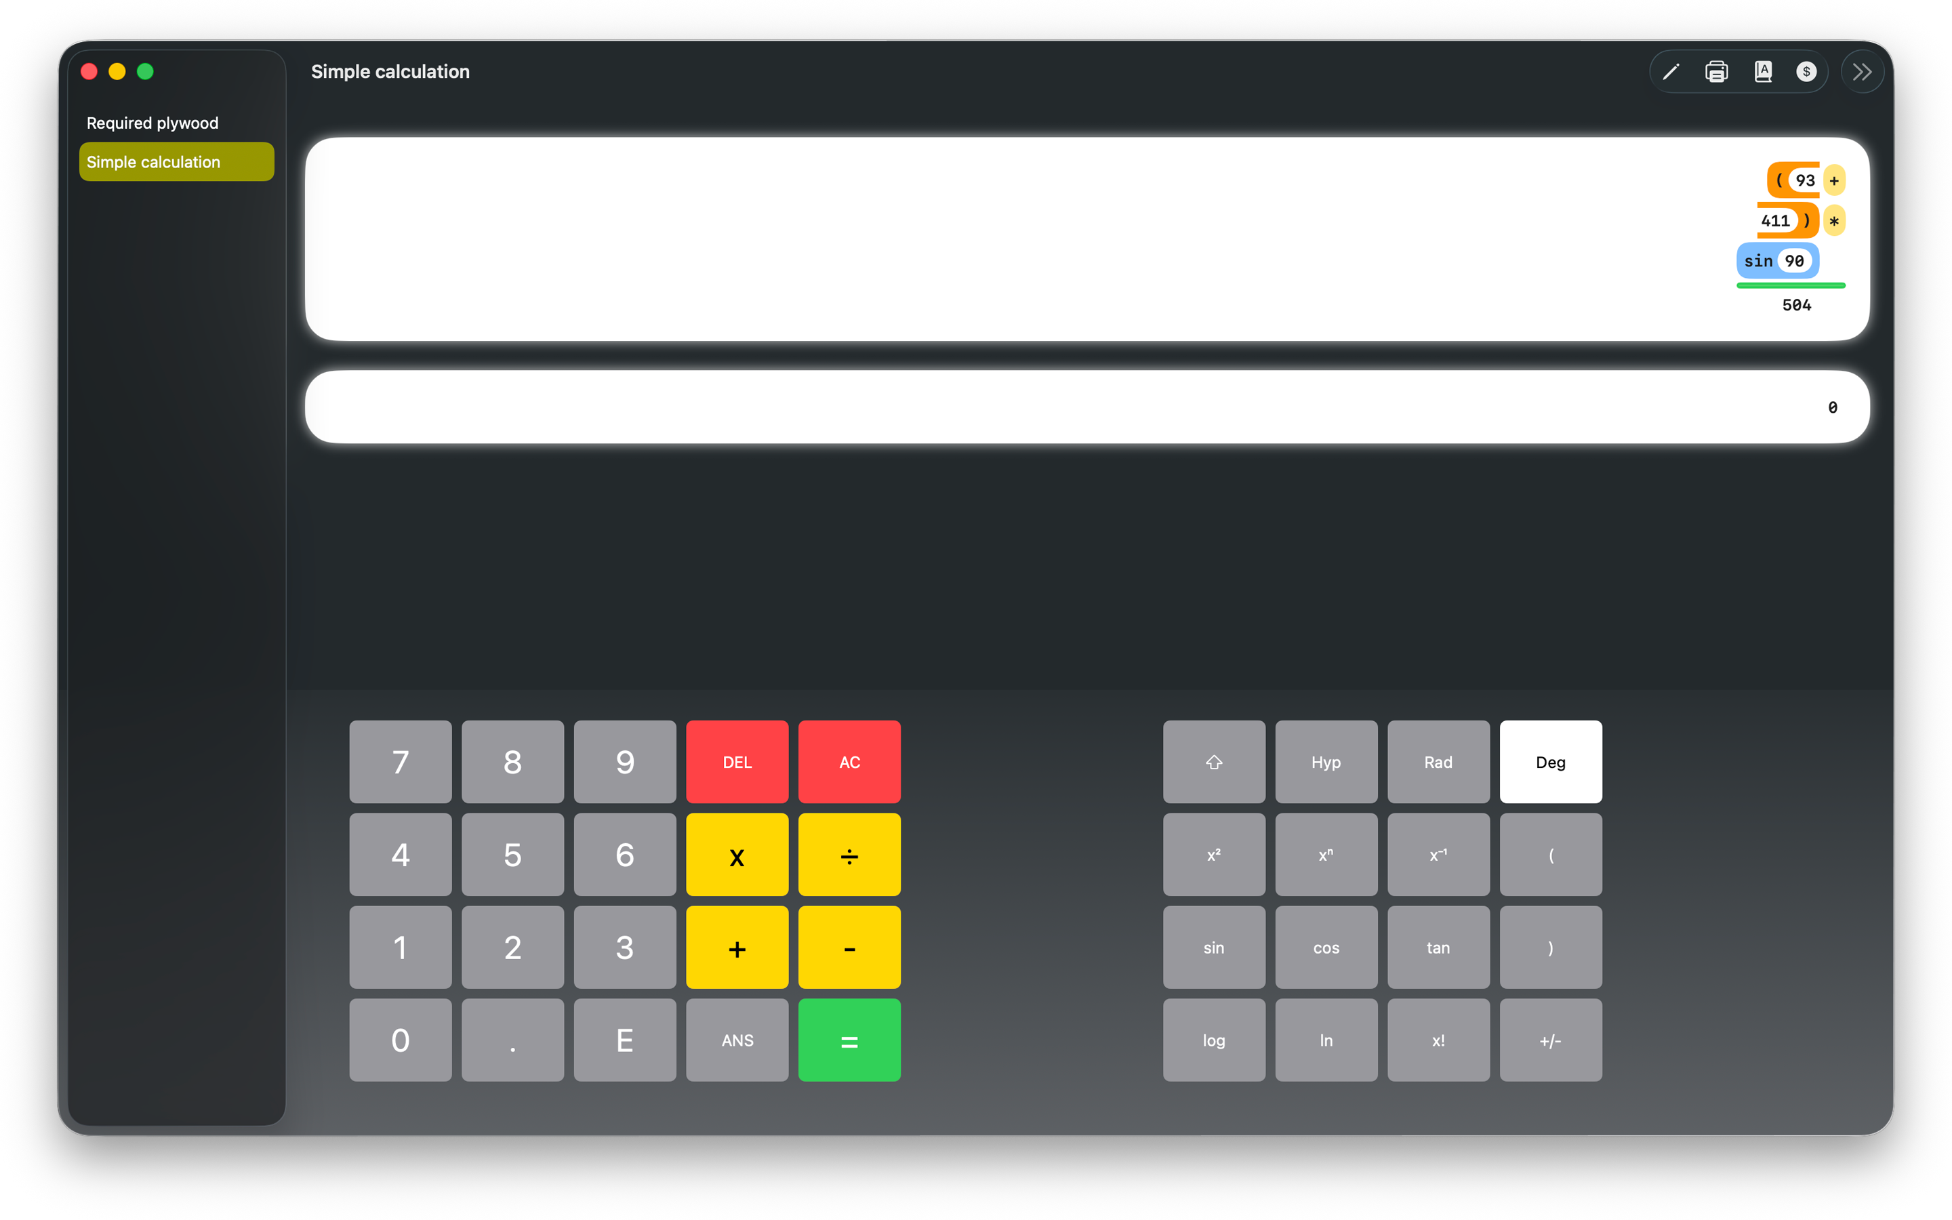Tap digit 0 key
Image resolution: width=1952 pixels, height=1220 pixels.
coord(400,1040)
